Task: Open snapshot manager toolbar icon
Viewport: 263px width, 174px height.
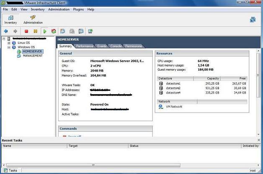Action: pos(81,31)
